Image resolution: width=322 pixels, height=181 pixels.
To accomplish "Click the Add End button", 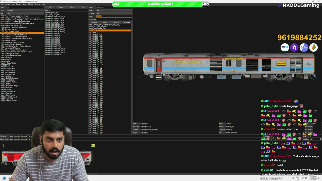I will [116, 22].
